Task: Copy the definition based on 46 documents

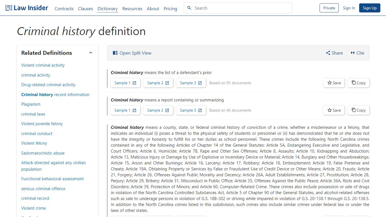Action: click(359, 110)
